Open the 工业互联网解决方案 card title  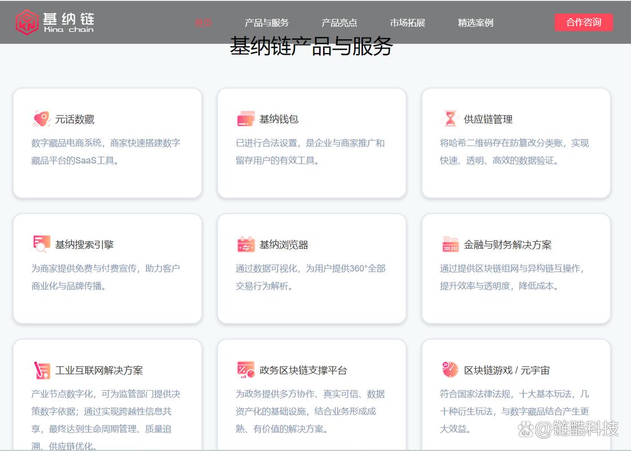coord(99,370)
